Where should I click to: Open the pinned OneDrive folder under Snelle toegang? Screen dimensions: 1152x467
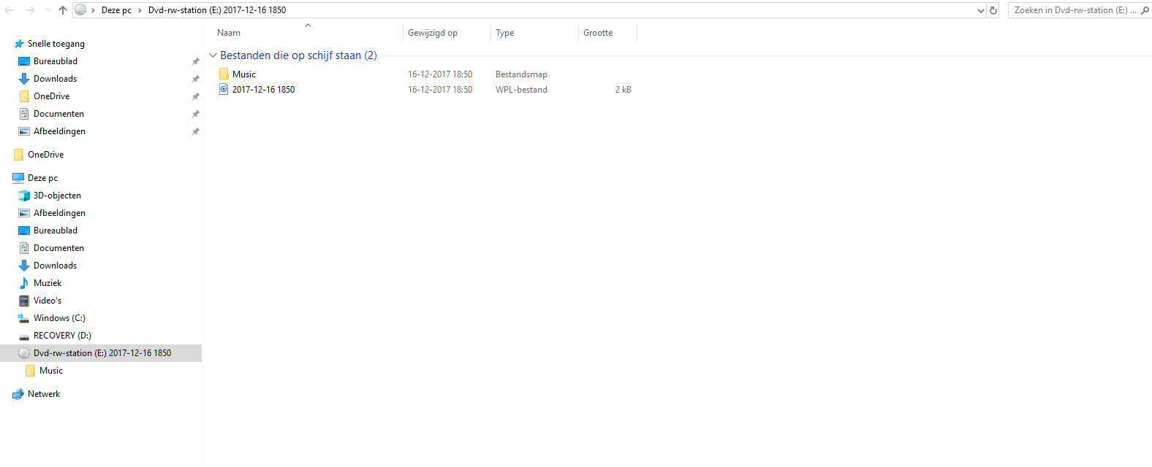[x=52, y=96]
